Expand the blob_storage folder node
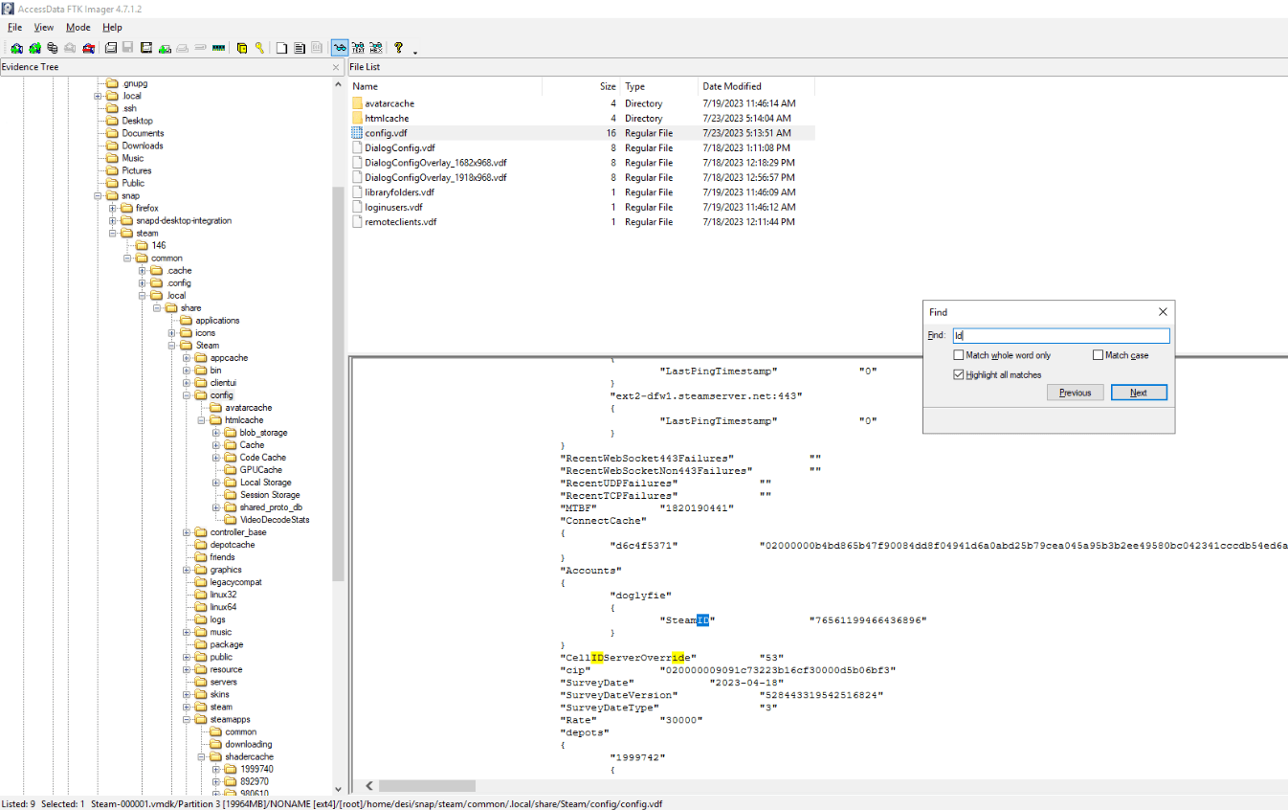The image size is (1288, 810). pyautogui.click(x=216, y=433)
